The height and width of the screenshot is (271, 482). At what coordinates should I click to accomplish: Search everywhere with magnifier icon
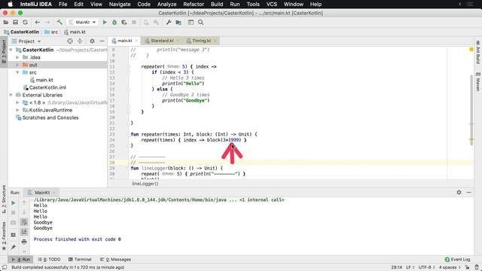pos(200,23)
